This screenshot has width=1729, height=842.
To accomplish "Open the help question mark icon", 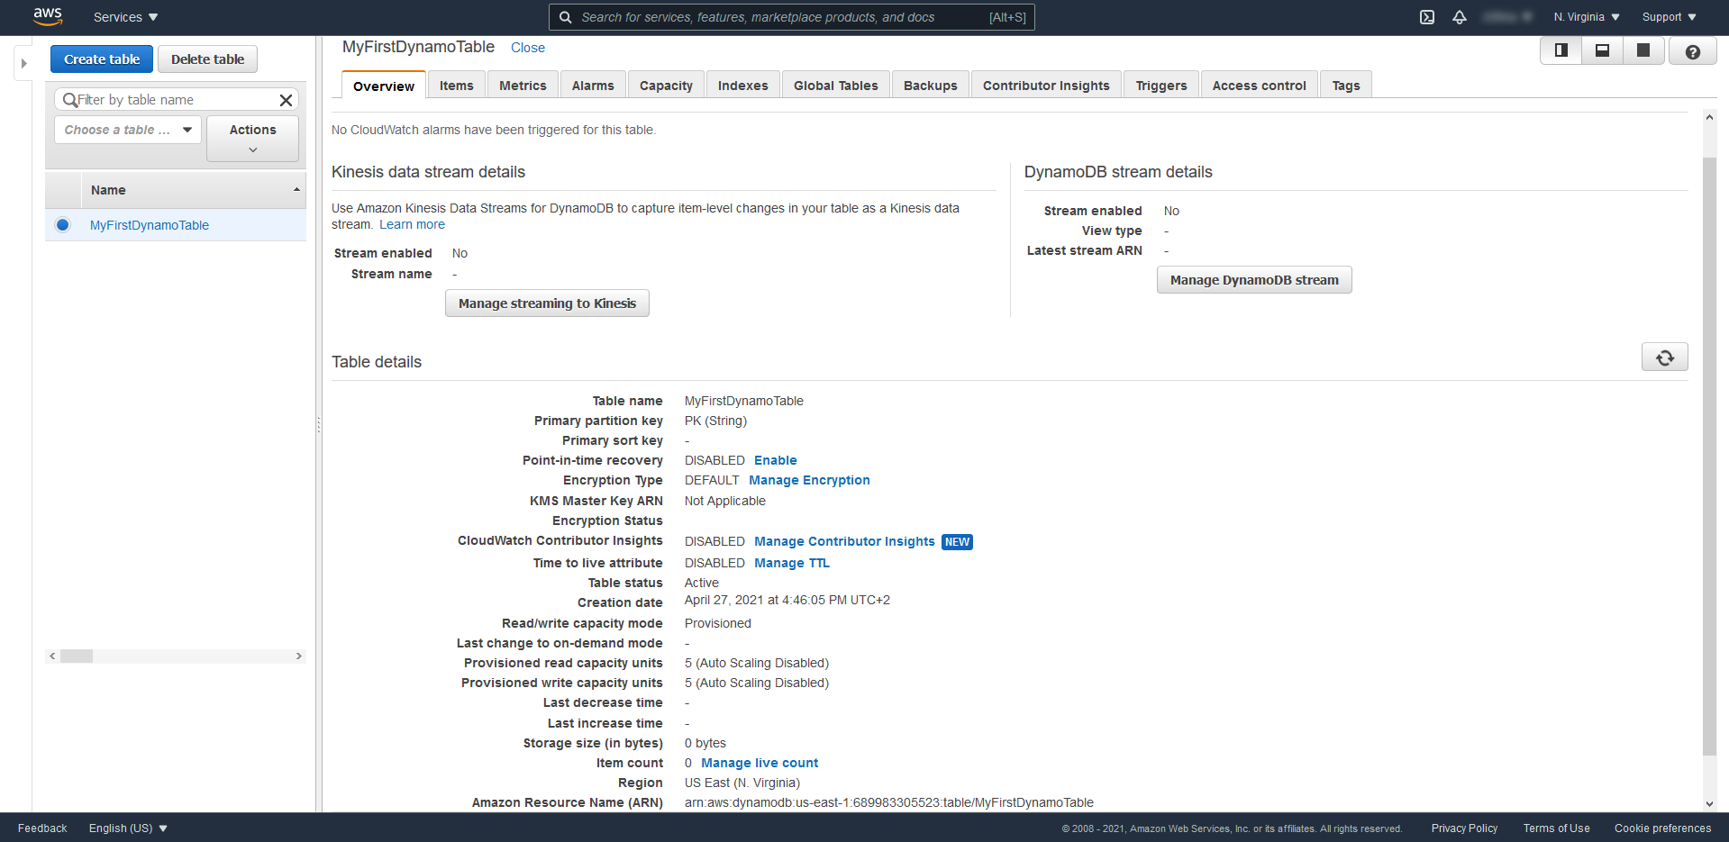I will [1693, 52].
